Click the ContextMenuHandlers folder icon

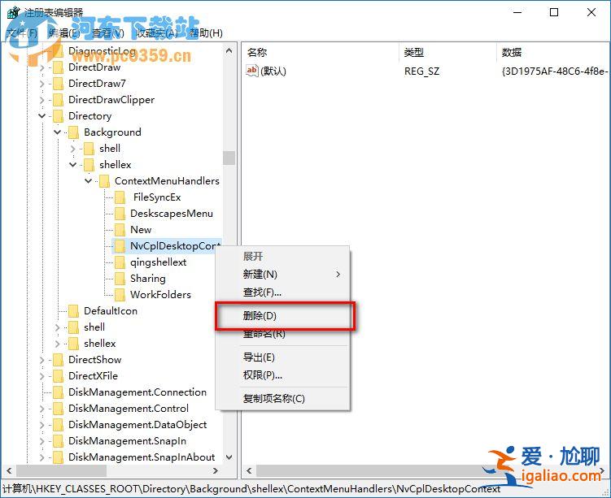(104, 181)
